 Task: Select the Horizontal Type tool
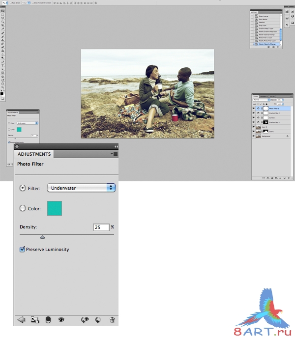(2, 65)
